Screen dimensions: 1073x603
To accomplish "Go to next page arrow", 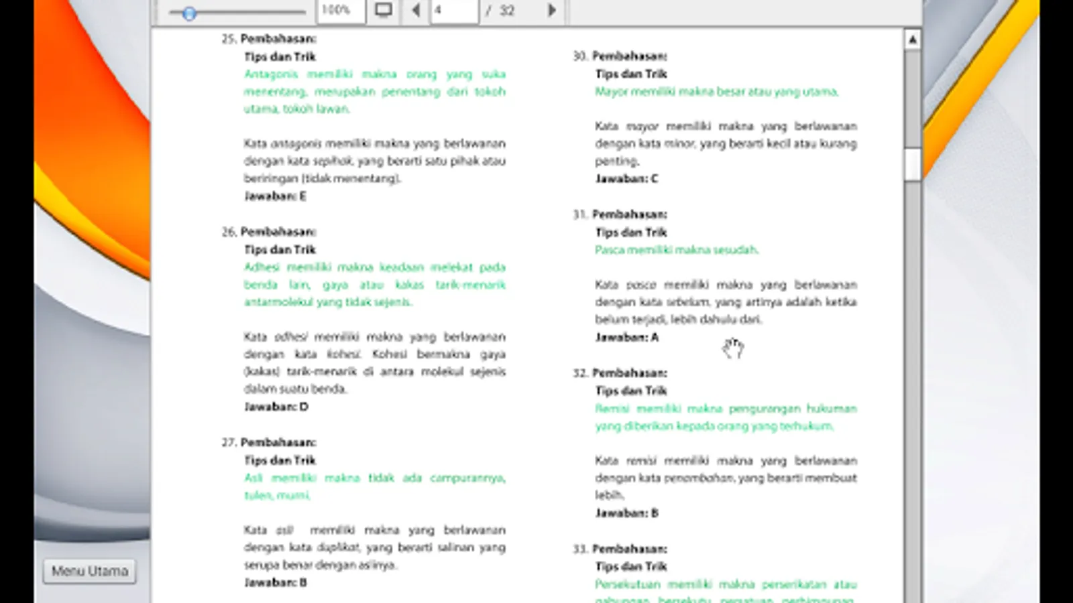I will pos(552,10).
